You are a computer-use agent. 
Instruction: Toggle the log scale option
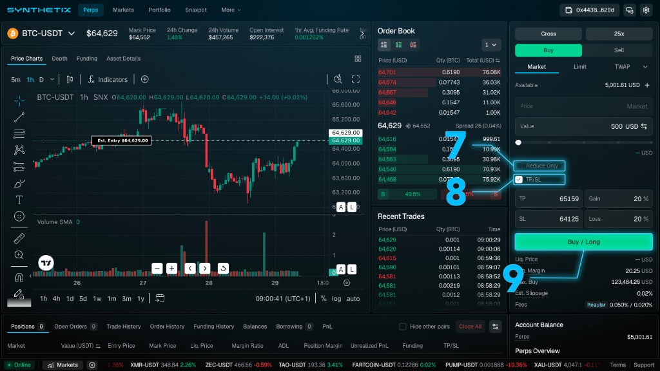(x=336, y=299)
